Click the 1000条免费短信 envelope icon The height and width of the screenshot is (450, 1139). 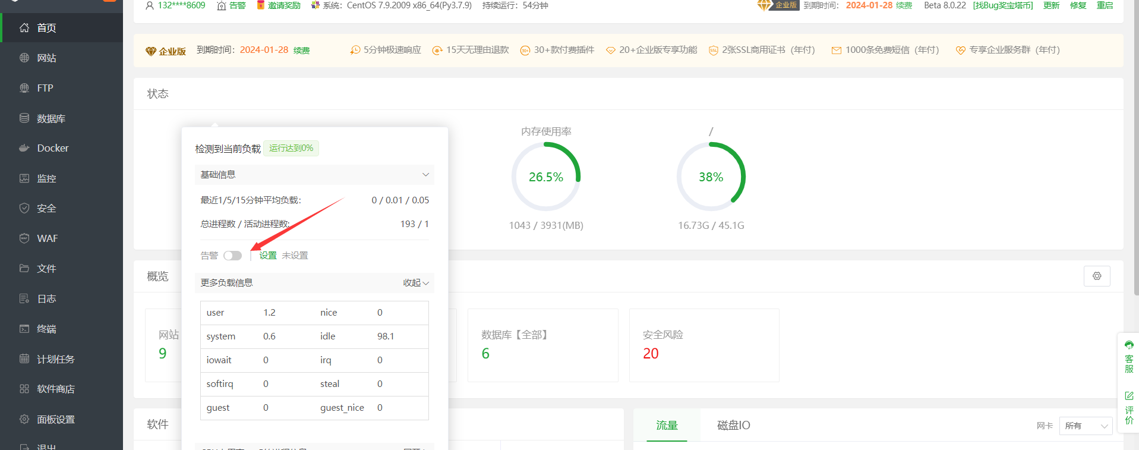click(x=836, y=51)
